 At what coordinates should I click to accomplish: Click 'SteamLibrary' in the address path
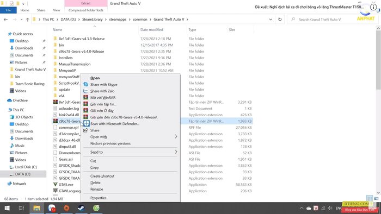pos(93,20)
